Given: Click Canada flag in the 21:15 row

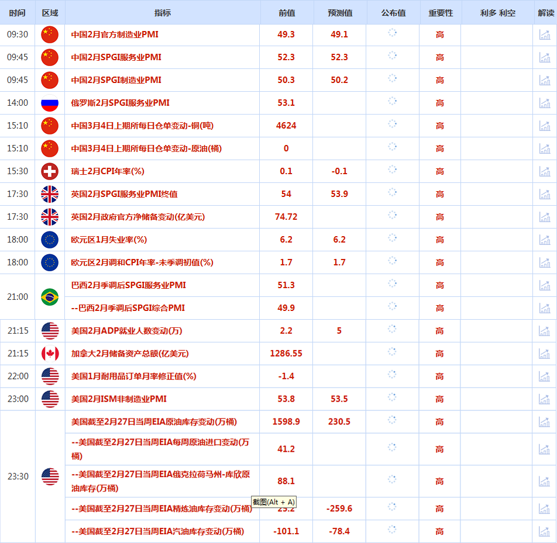Looking at the screenshot, I should pos(50,354).
